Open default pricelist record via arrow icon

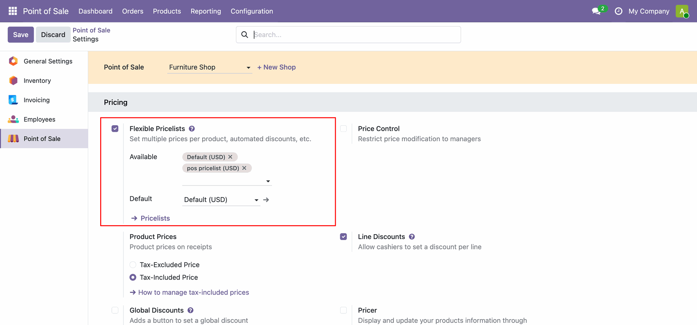coord(266,200)
